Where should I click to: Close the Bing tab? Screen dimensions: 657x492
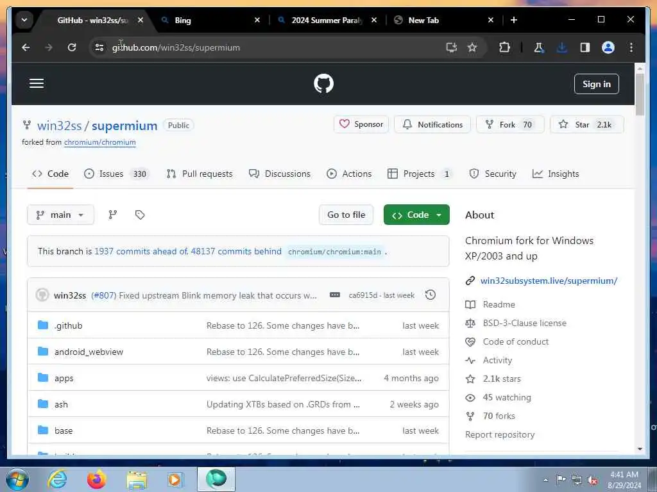pyautogui.click(x=257, y=20)
